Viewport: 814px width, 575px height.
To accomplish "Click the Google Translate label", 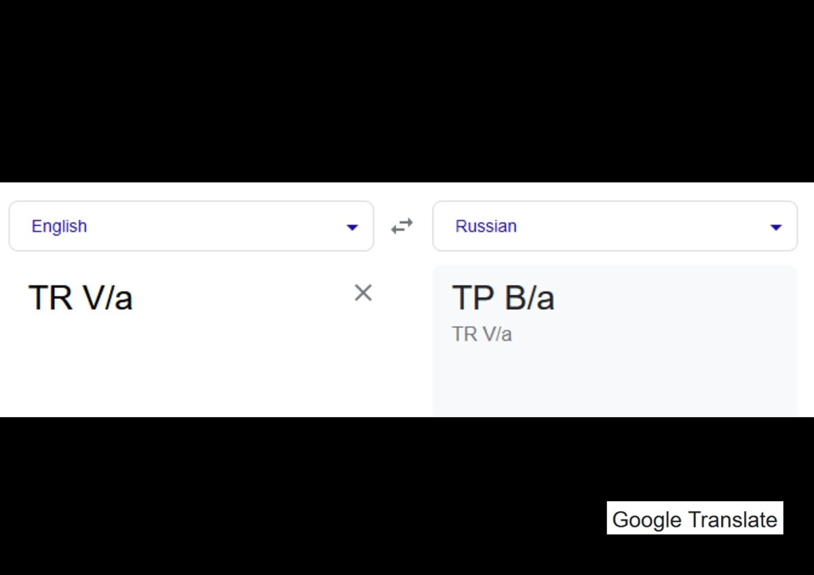I will [695, 519].
